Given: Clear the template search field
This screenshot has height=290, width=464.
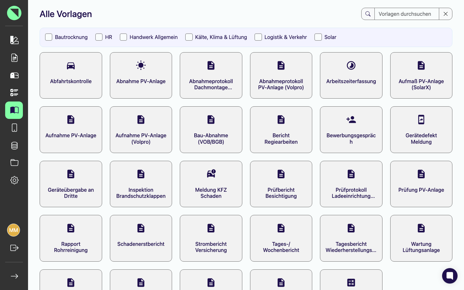Looking at the screenshot, I should (x=446, y=14).
